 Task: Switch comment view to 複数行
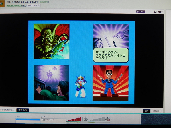(156, 111)
